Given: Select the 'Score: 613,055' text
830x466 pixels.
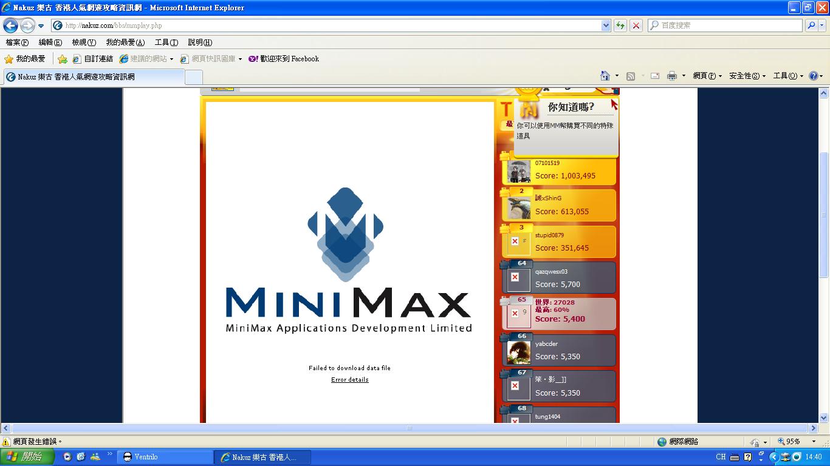Looking at the screenshot, I should click(562, 212).
